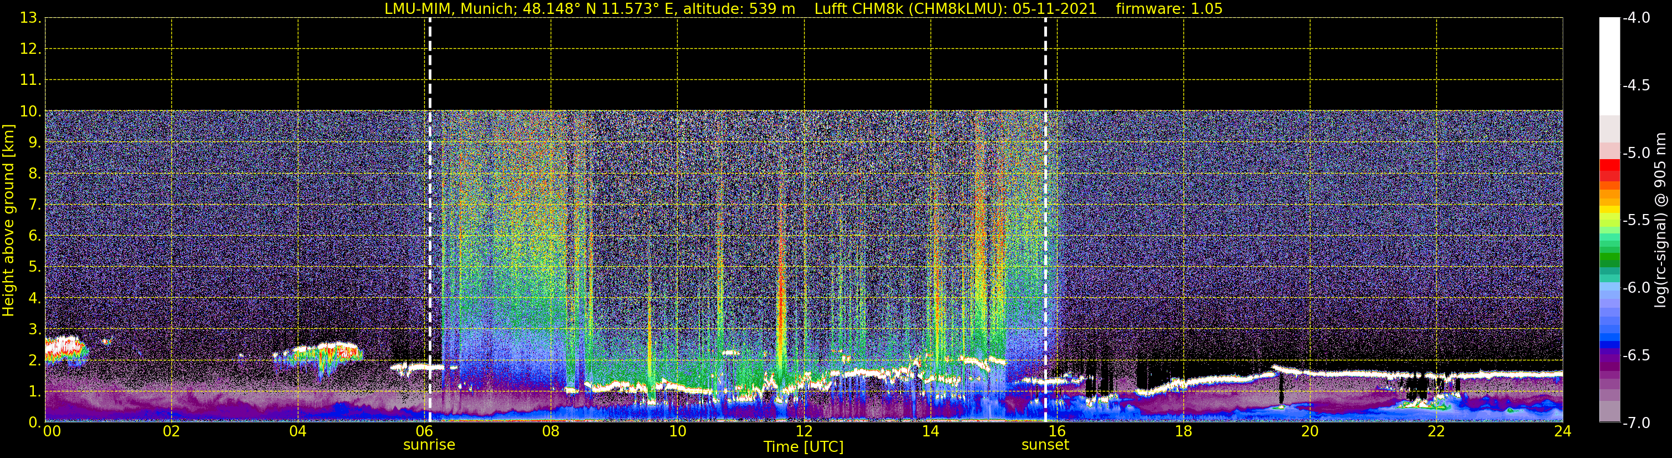Click the 'sunrise' label below axis
Viewport: 1672px width, 458px height.
tap(429, 445)
